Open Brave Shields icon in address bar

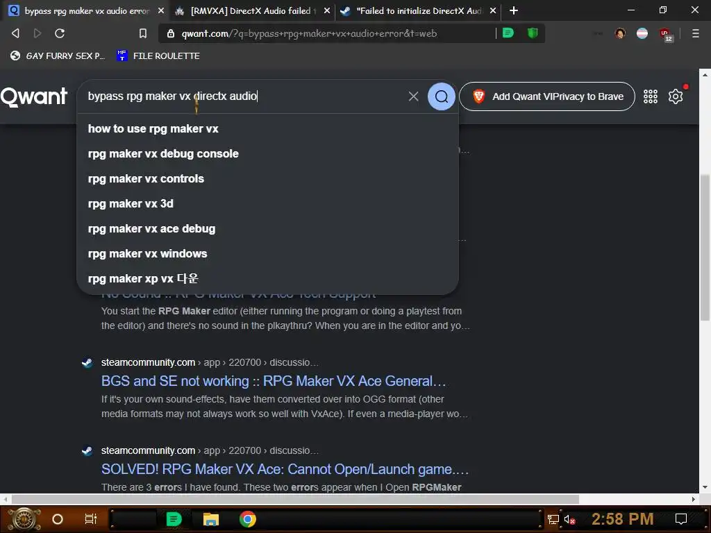pos(533,33)
